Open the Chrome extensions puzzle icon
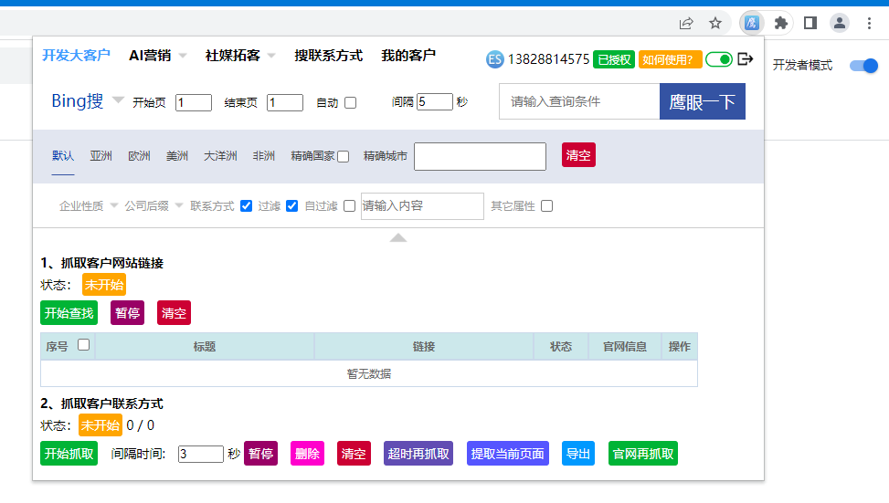889x503 pixels. [780, 23]
